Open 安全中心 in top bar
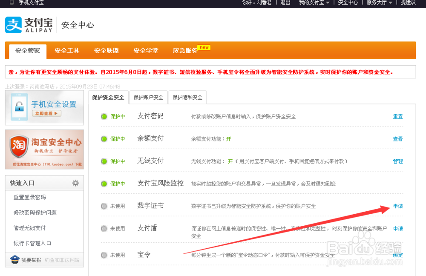This screenshot has width=426, height=276. (348, 3)
